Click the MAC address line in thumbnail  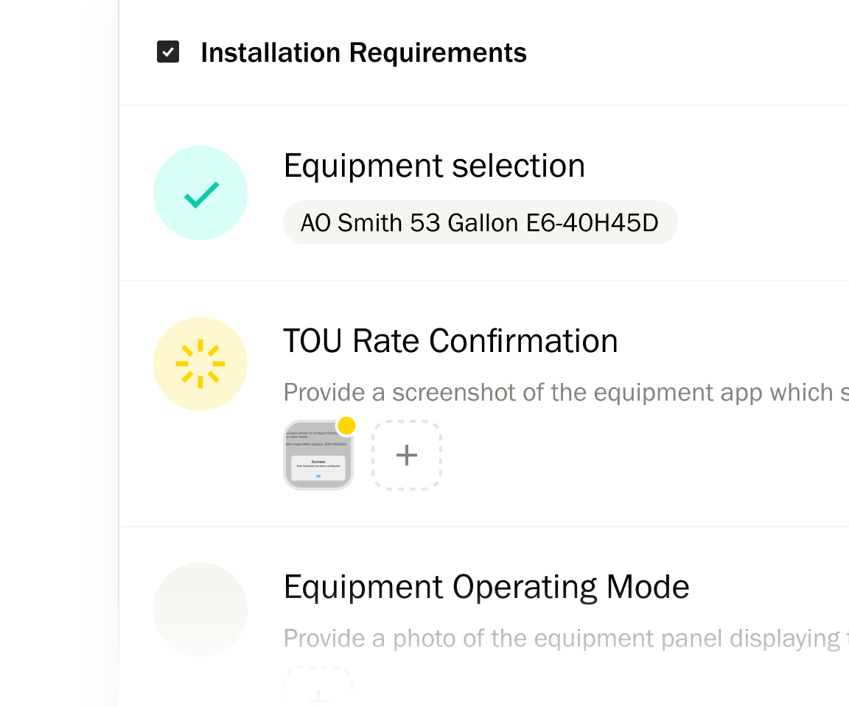click(x=317, y=444)
